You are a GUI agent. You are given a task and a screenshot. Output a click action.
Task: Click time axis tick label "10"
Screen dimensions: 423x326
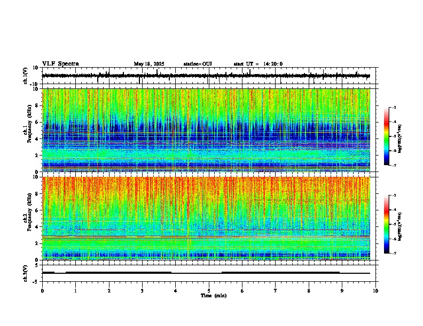tap(375, 290)
